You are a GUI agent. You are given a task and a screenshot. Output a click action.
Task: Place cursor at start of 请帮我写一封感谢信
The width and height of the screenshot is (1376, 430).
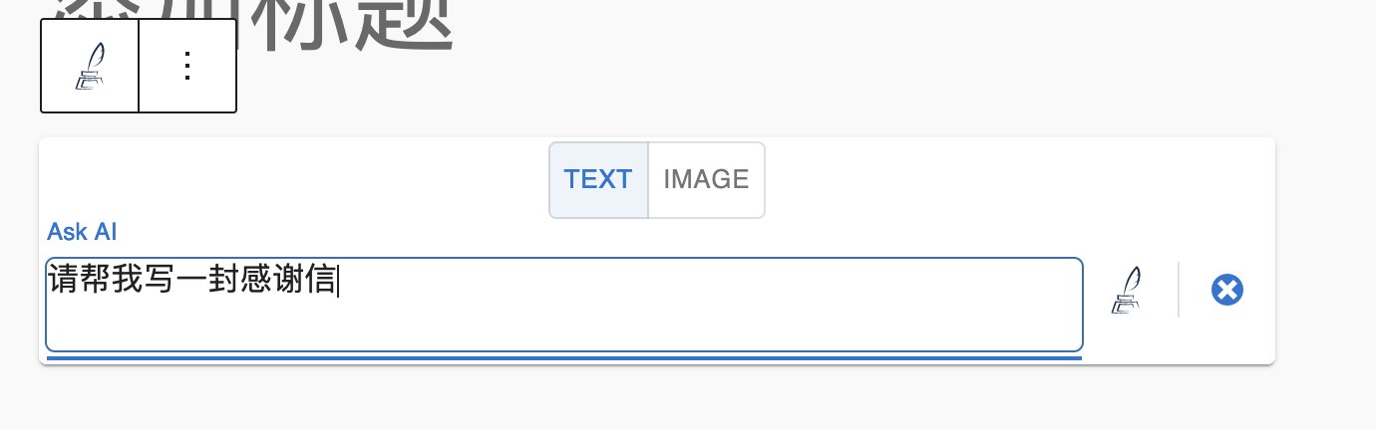click(48, 281)
